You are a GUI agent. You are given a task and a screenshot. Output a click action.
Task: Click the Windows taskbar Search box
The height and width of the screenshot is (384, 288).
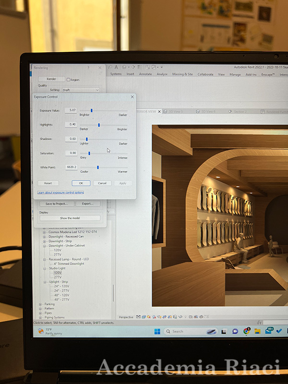(191, 331)
